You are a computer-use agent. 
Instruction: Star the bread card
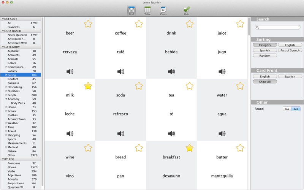tap(139, 148)
